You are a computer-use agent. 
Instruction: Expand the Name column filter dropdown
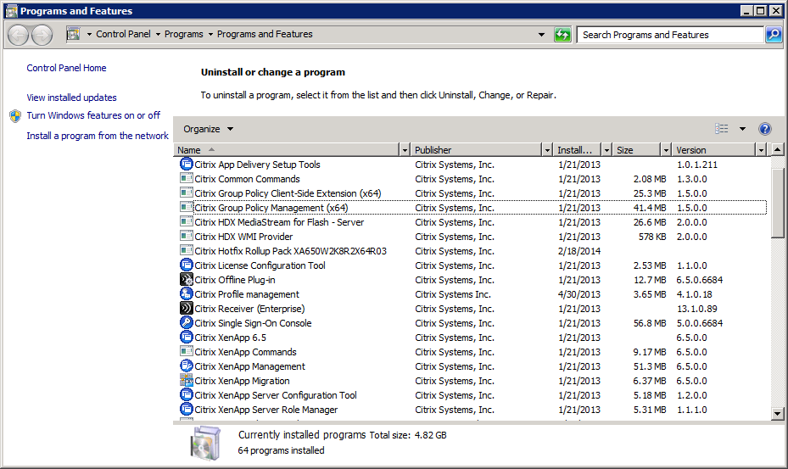tap(404, 150)
